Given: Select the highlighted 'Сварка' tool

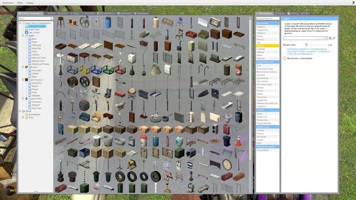Looking at the screenshot, I should pyautogui.click(x=268, y=46).
